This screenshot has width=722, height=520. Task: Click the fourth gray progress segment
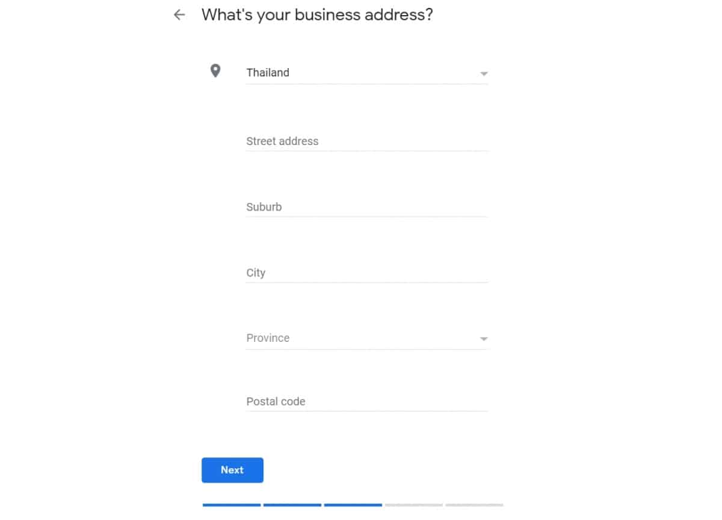click(414, 505)
